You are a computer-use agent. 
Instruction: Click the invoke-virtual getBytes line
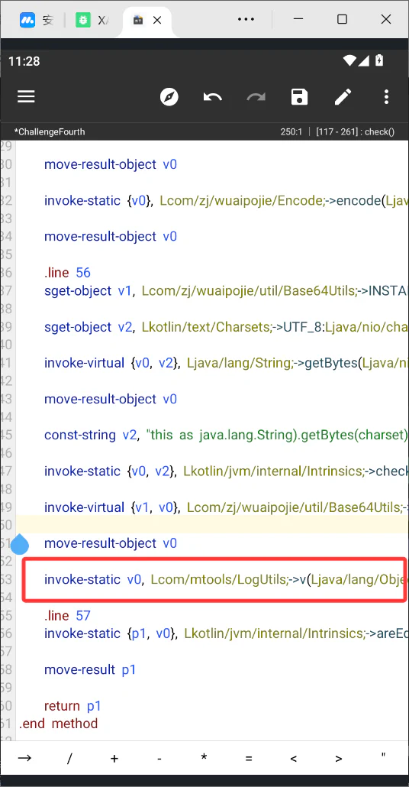click(x=227, y=363)
